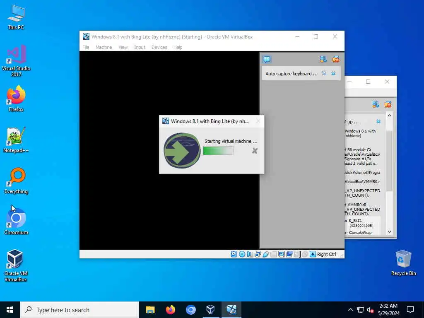Click the taskbar search box
424x318 pixels.
79,310
